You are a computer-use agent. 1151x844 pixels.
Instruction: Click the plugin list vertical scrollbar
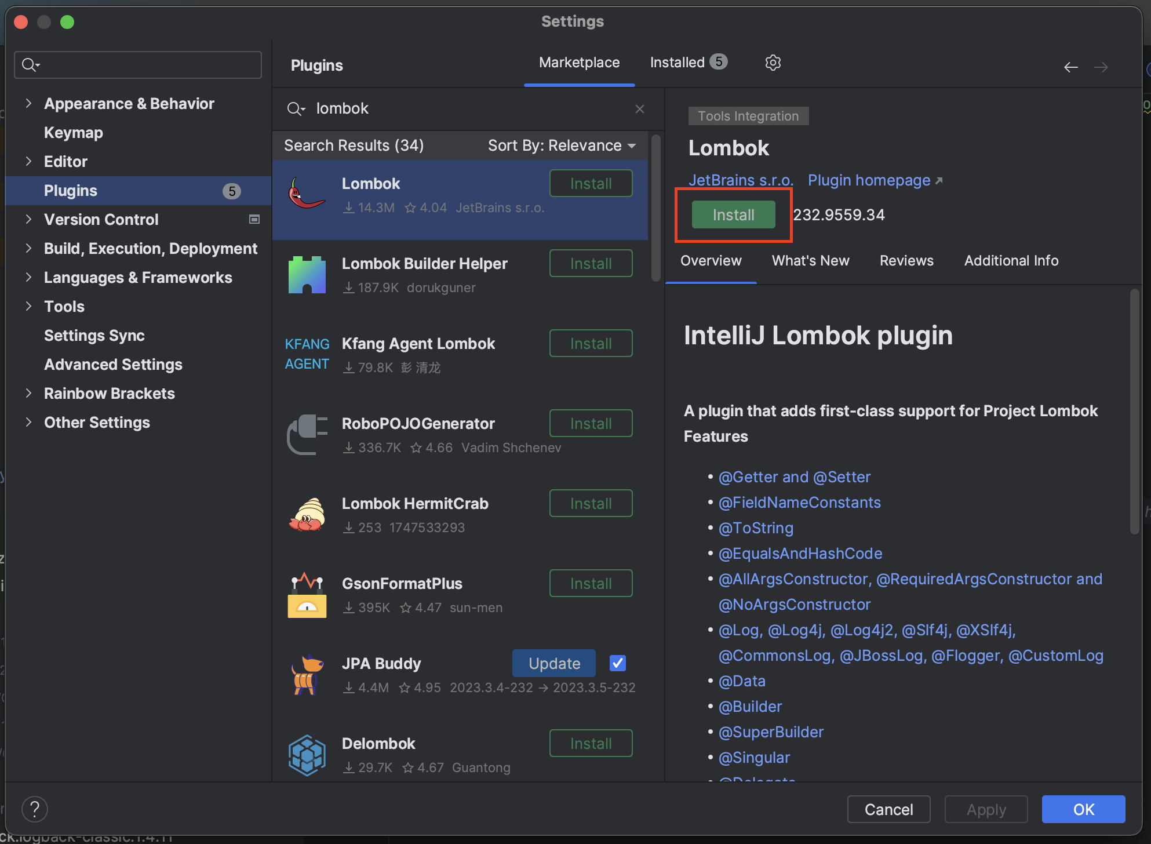(655, 209)
